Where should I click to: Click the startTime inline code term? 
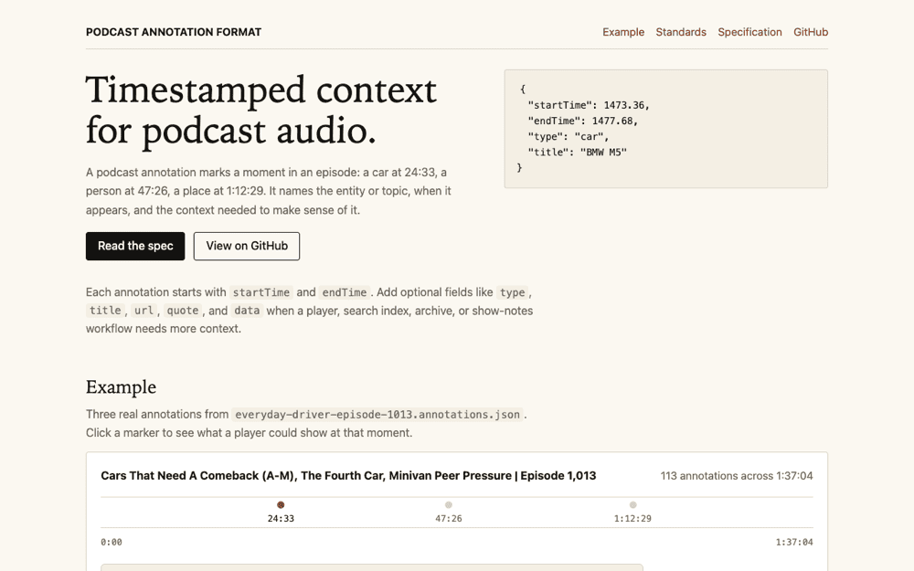coord(261,292)
